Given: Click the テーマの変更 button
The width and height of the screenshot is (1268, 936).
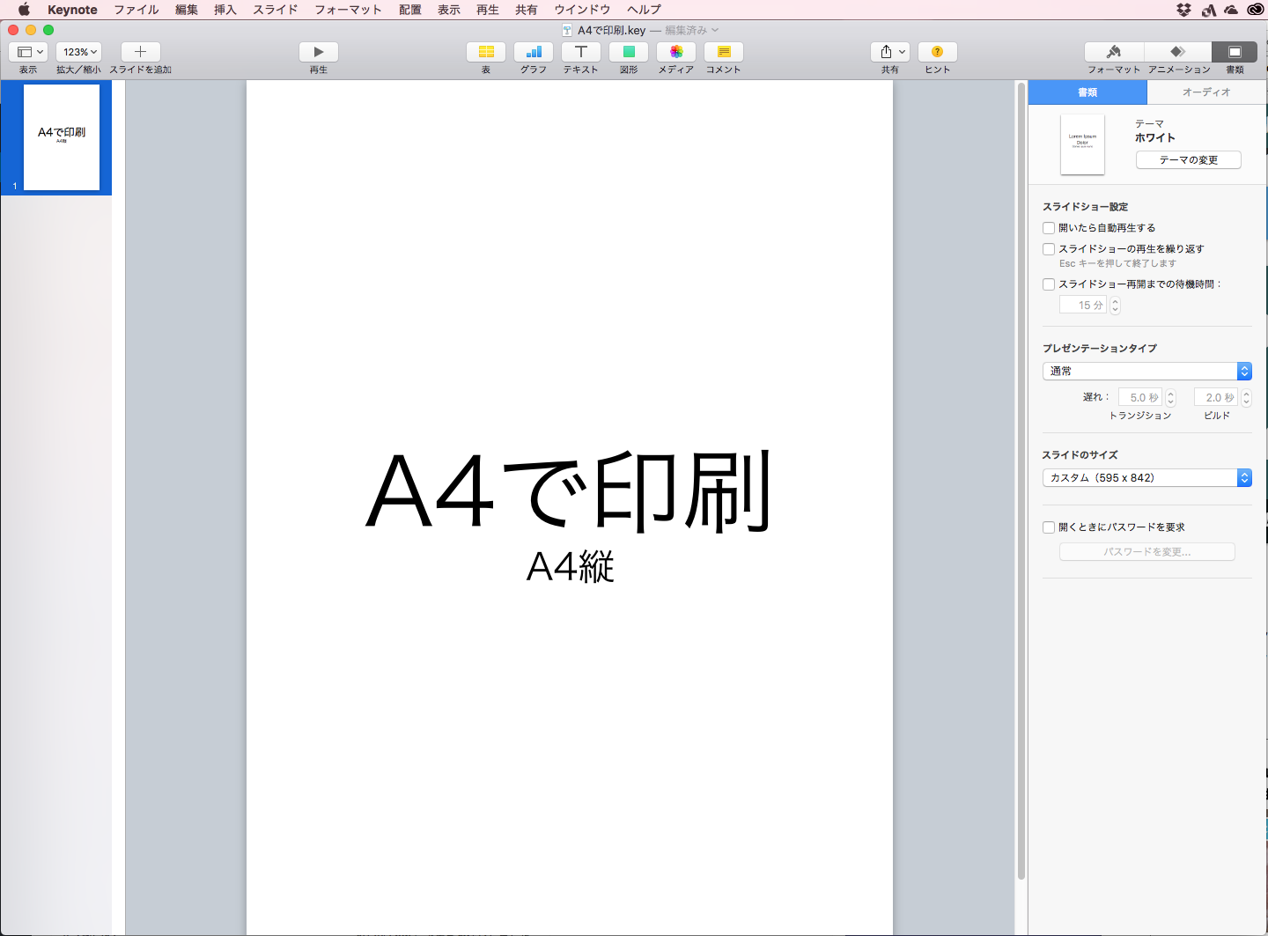Looking at the screenshot, I should tap(1188, 160).
